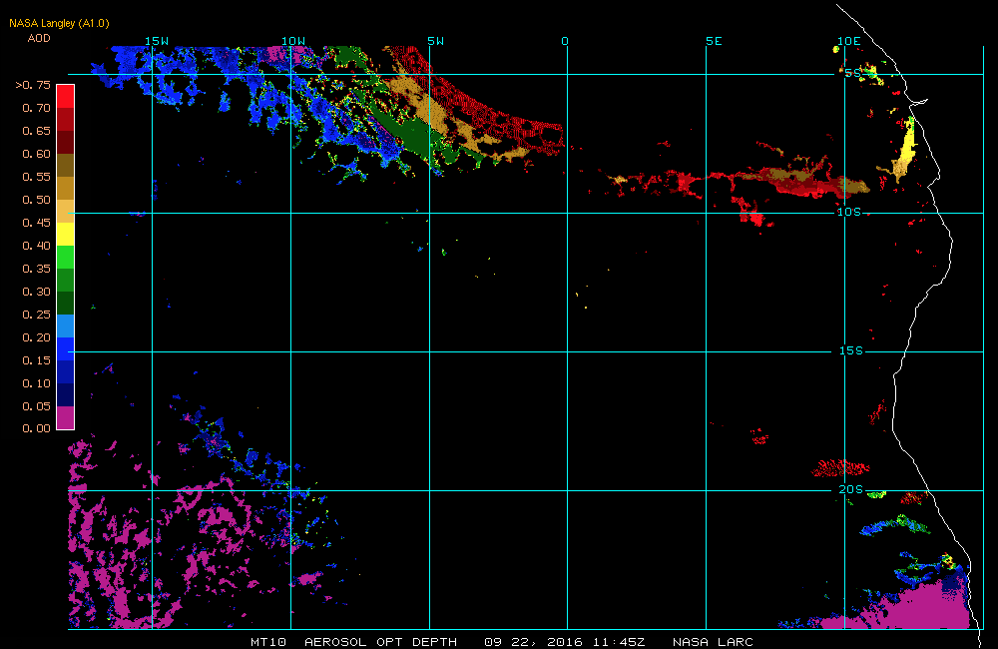Pick the bright green colorbar swatch
The height and width of the screenshot is (649, 998).
pos(66,257)
